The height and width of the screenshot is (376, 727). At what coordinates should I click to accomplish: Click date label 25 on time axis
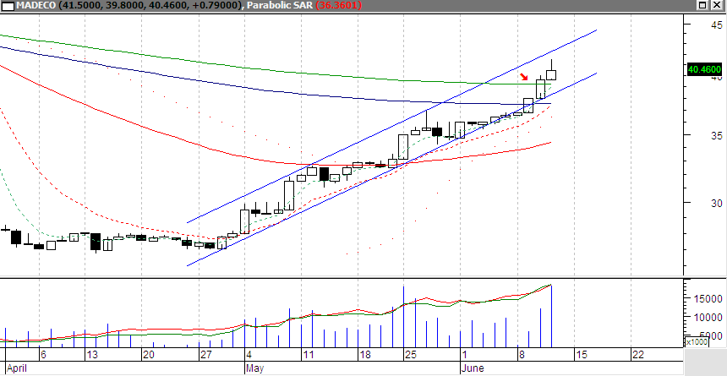[411, 355]
